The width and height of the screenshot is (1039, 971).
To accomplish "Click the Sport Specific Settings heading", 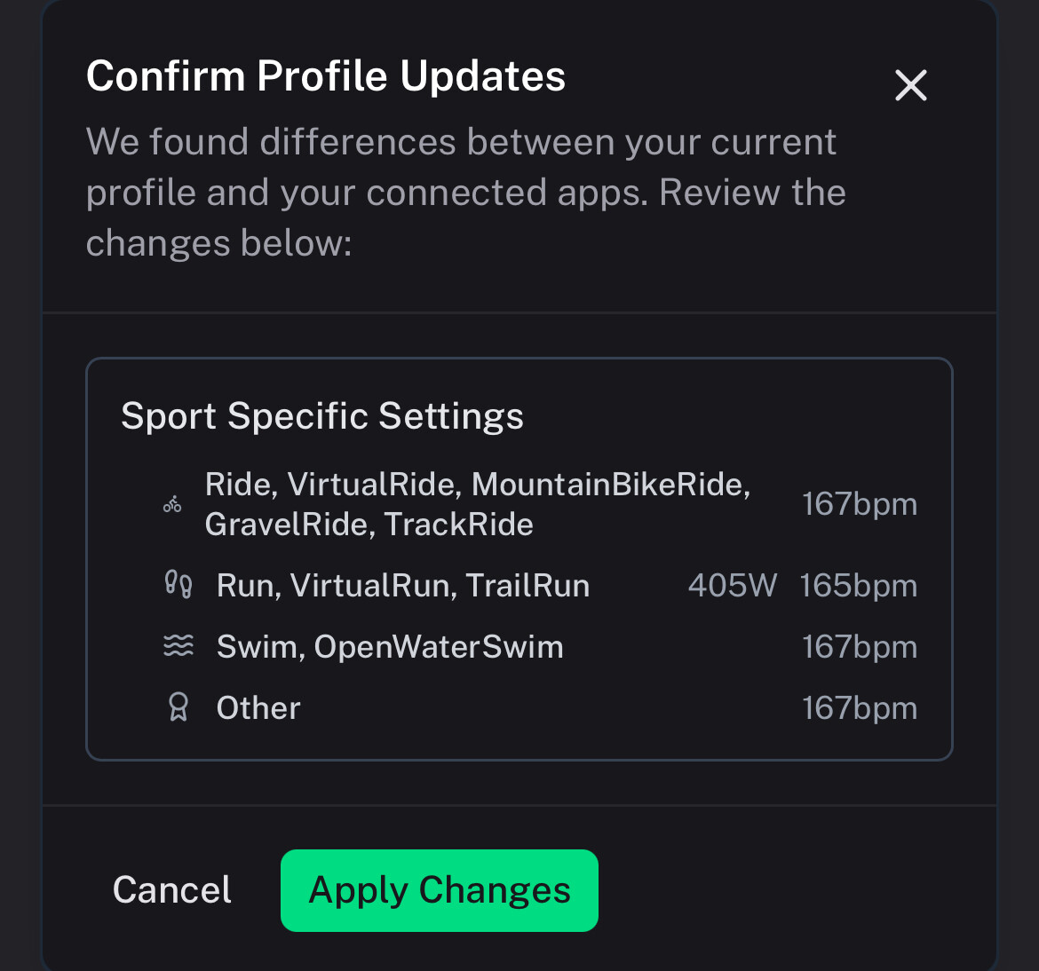I will tap(322, 416).
